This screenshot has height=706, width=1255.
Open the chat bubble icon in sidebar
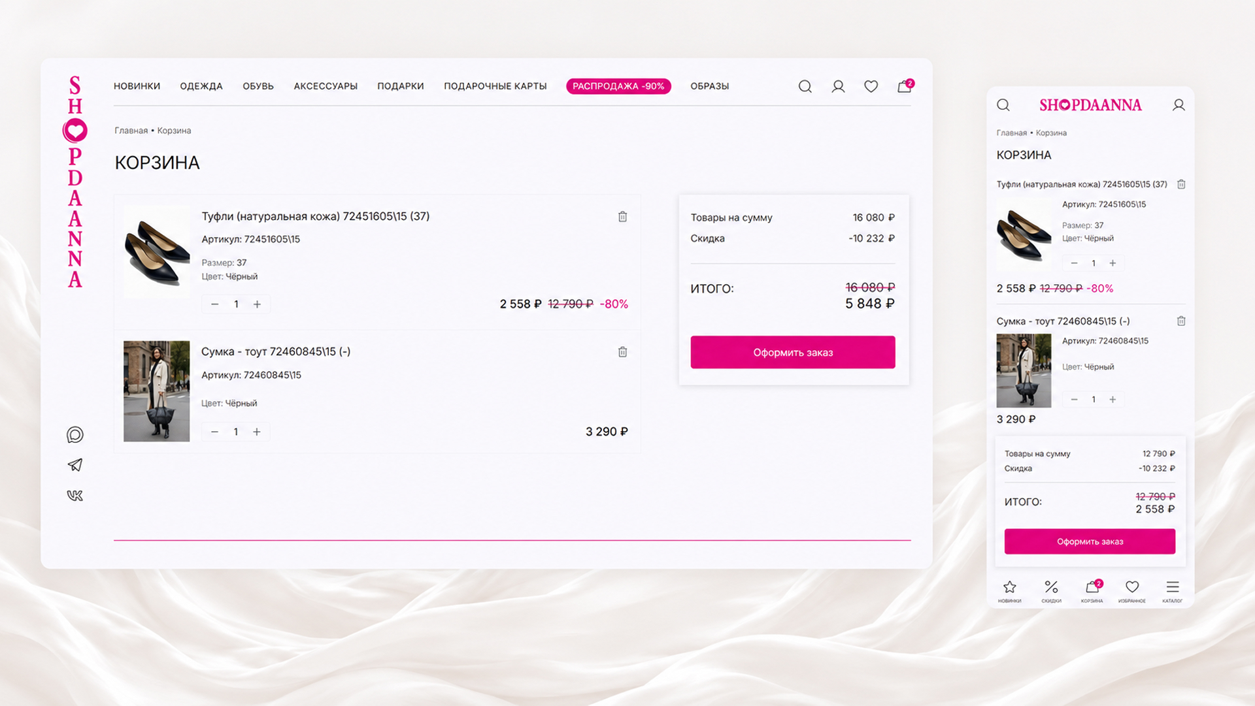(x=75, y=435)
